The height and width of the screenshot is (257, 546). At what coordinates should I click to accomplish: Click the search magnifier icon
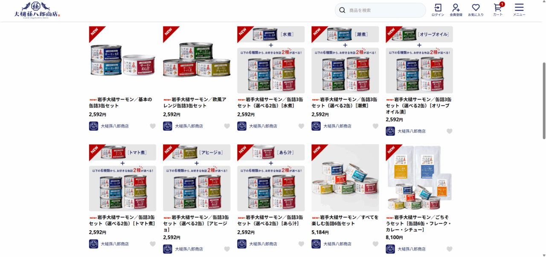[342, 10]
